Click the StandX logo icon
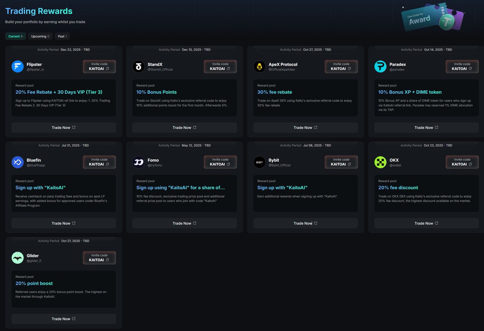Screen dimensions: 484x331 [x=139, y=66]
